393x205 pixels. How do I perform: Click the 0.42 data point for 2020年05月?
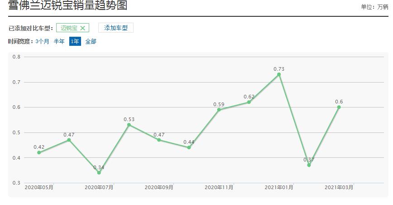click(x=39, y=152)
